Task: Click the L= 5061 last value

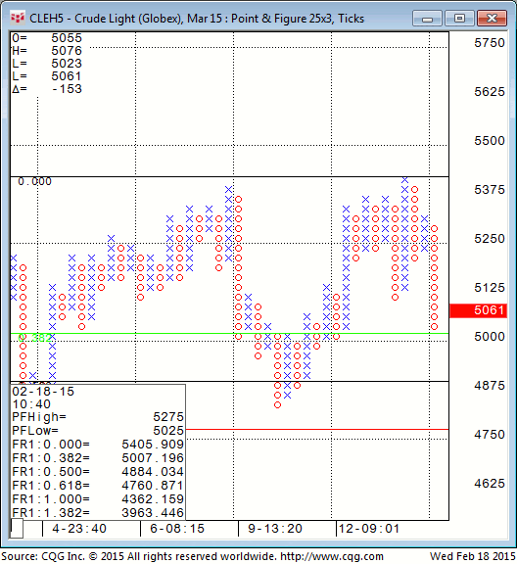Action: point(47,76)
